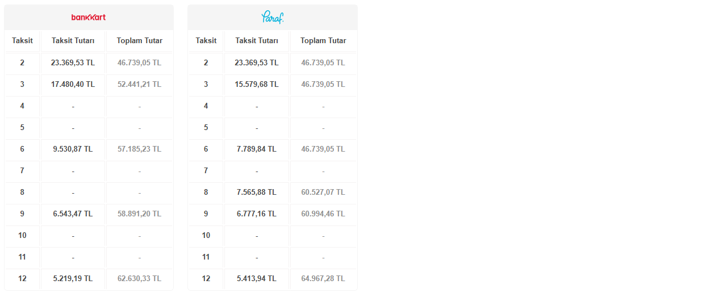
Task: Click Bankkart total 52.441,21 TL
Action: [139, 84]
